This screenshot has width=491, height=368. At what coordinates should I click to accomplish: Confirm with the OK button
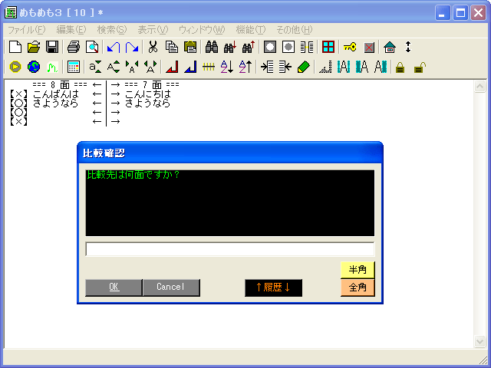pos(114,287)
